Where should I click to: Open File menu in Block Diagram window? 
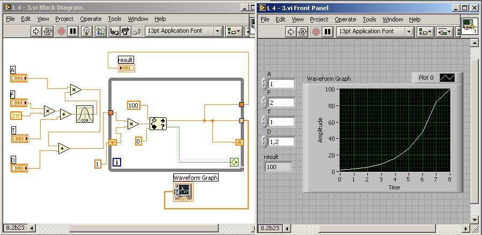[x=10, y=19]
